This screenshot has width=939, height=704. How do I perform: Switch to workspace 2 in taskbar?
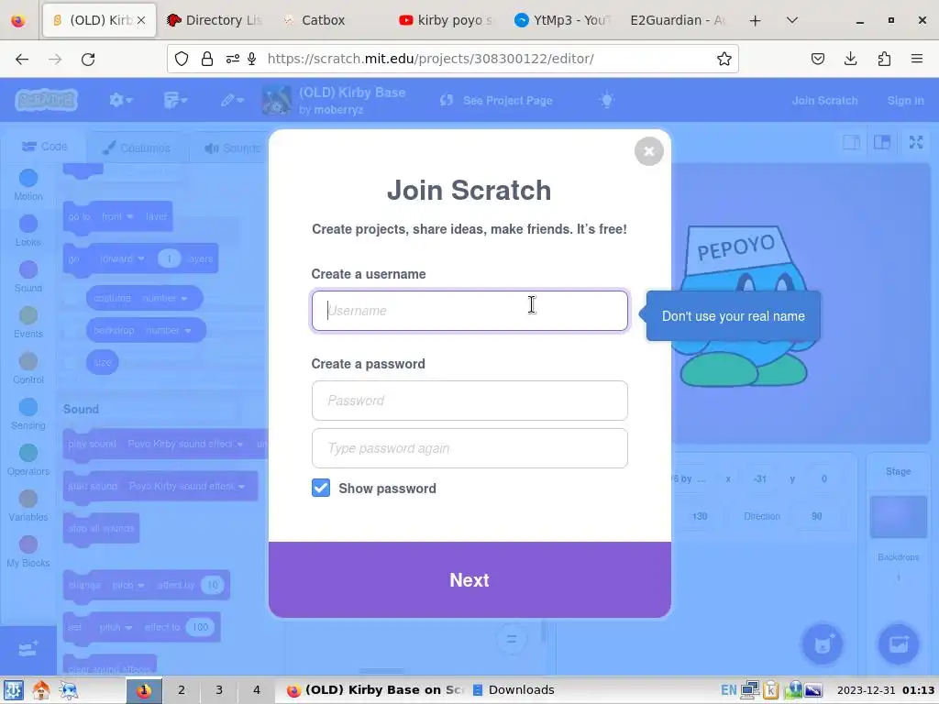point(182,690)
